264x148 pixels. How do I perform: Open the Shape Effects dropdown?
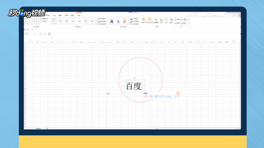[x=102, y=24]
